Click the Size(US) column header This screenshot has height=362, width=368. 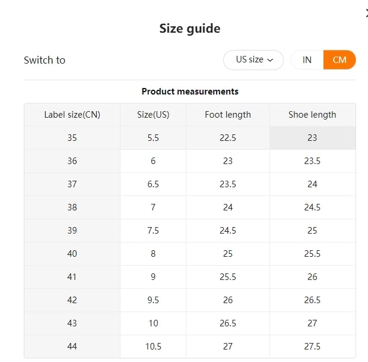[x=153, y=115]
